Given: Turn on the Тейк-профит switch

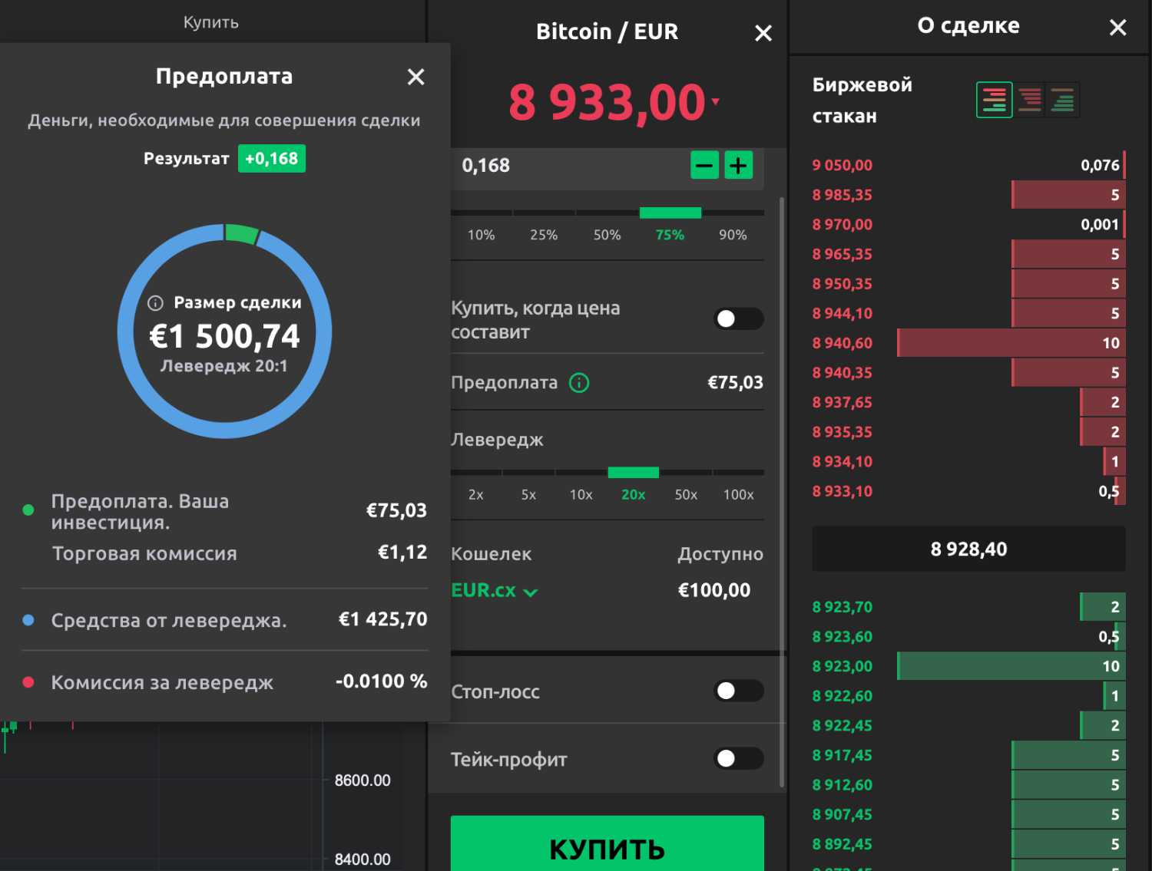Looking at the screenshot, I should [x=738, y=759].
